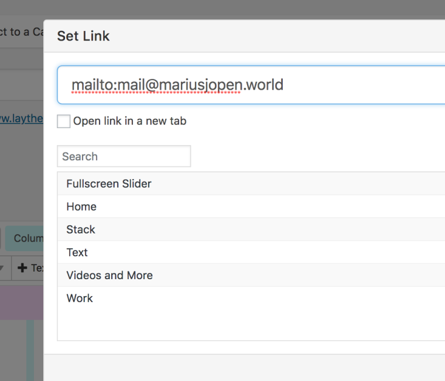
Task: Click the plus icon beside Text
Action: pos(23,268)
